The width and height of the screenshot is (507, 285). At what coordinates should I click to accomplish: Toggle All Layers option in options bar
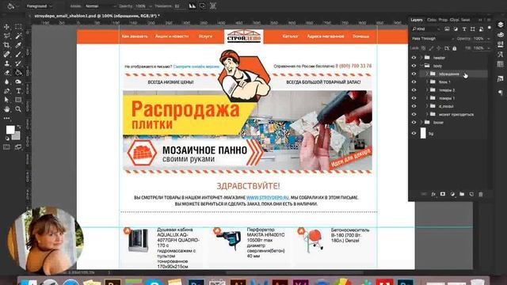[213, 6]
